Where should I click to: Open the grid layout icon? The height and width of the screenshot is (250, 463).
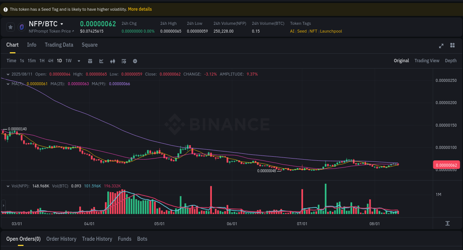[x=452, y=46]
